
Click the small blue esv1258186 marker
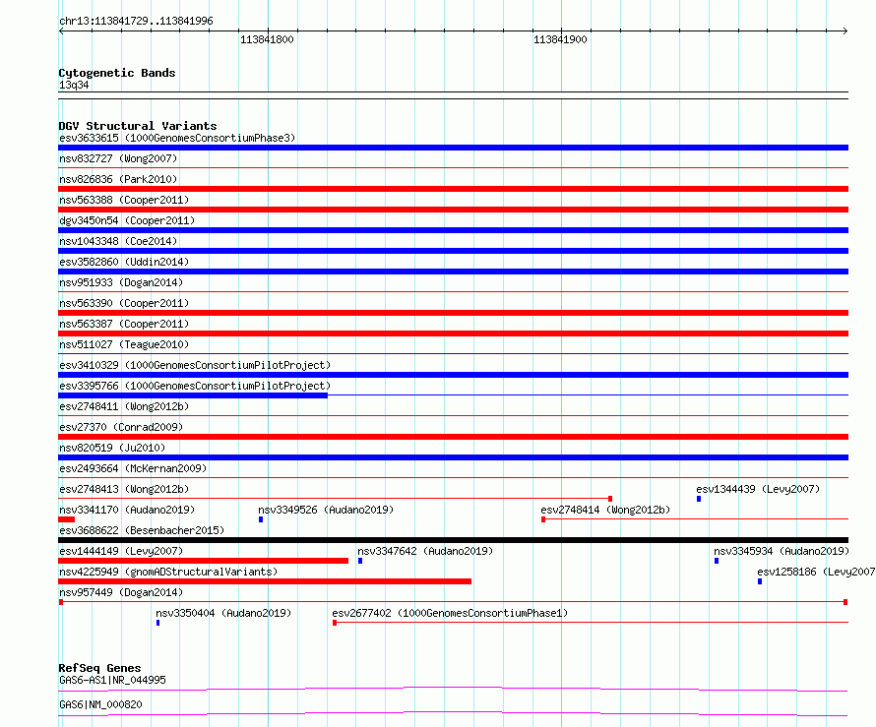coord(760,581)
